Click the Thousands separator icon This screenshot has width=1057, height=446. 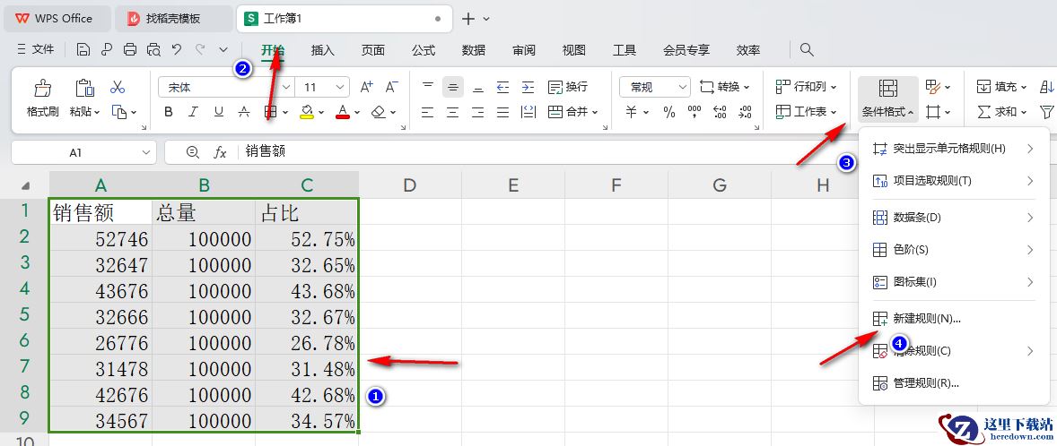(694, 112)
